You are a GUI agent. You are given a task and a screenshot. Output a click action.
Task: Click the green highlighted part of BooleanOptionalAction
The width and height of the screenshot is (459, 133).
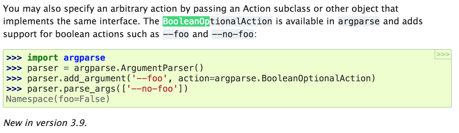coord(186,21)
